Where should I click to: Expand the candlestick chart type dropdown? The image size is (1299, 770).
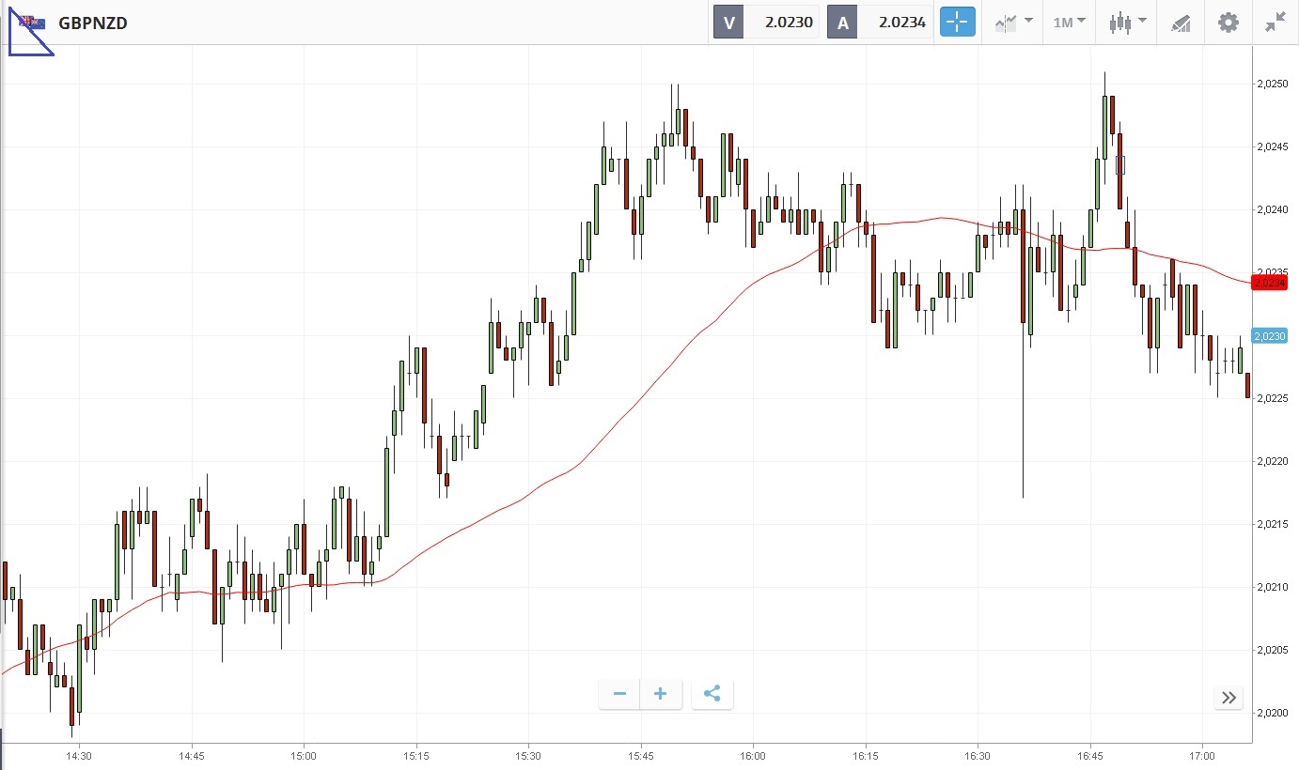[1127, 23]
